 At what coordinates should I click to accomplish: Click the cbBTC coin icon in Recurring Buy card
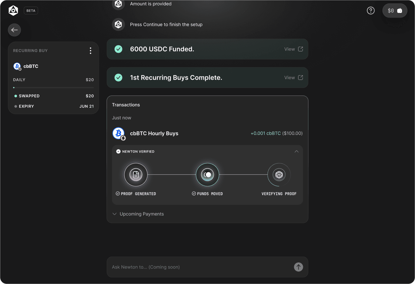(x=17, y=66)
